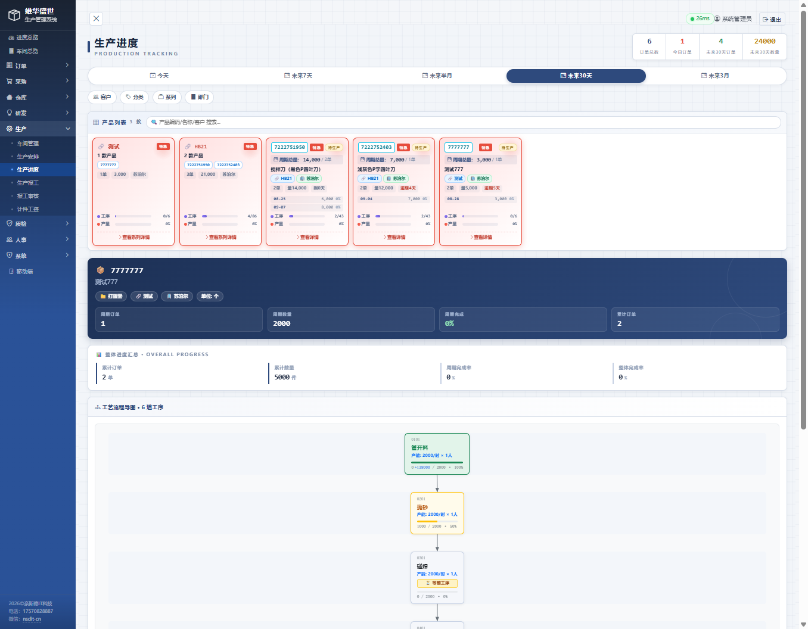Click the 系统 shield icon
The image size is (808, 629).
pos(10,255)
